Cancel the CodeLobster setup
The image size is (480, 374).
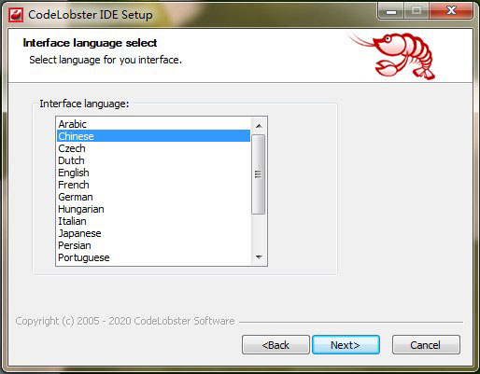click(426, 345)
